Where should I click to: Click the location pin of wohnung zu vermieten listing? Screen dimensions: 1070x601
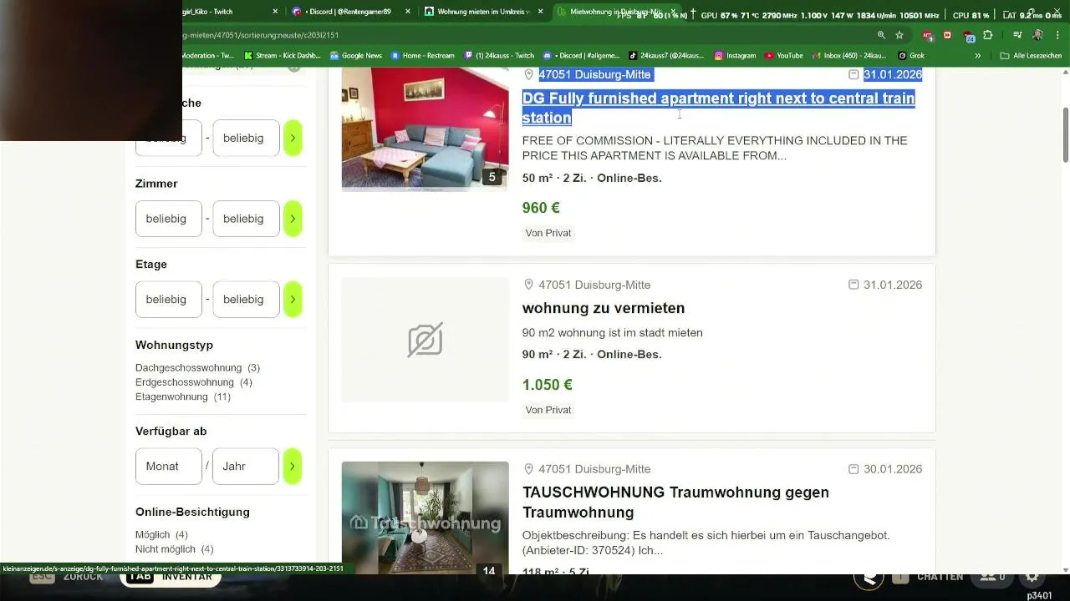tap(528, 285)
